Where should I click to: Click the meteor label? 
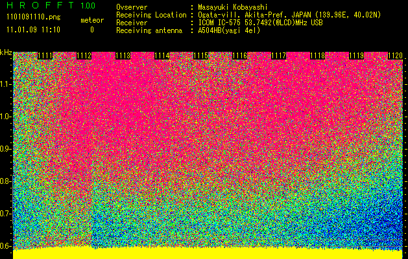click(x=92, y=20)
